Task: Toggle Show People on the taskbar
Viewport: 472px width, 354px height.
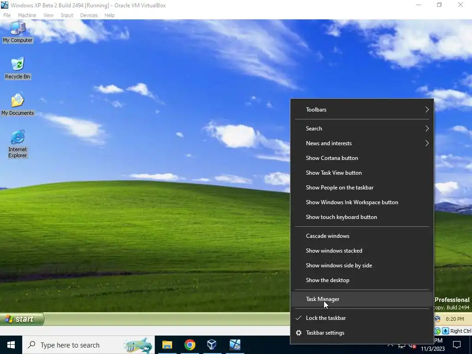Action: click(362, 188)
